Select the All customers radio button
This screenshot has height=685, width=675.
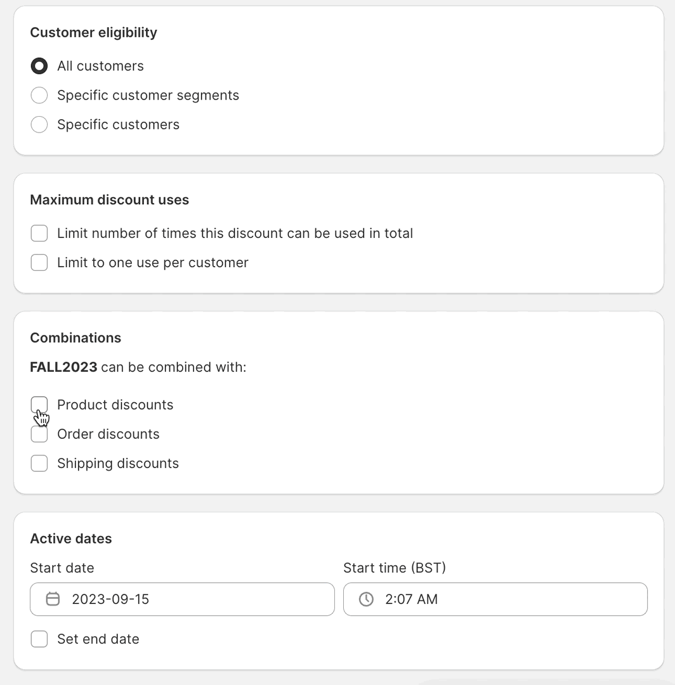tap(39, 66)
